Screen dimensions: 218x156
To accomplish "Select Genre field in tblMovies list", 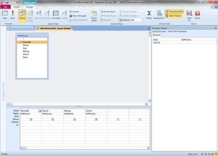I will pos(32,54).
